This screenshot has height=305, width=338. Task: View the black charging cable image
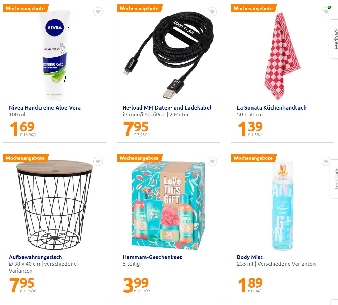click(x=169, y=56)
